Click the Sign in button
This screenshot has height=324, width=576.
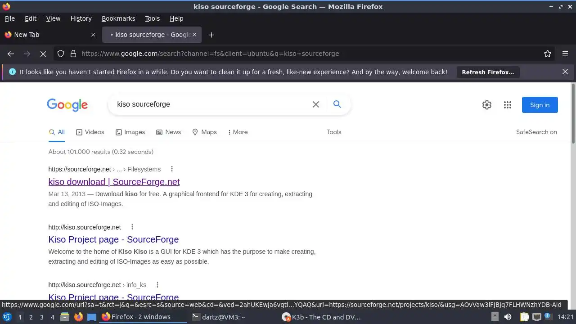point(540,105)
